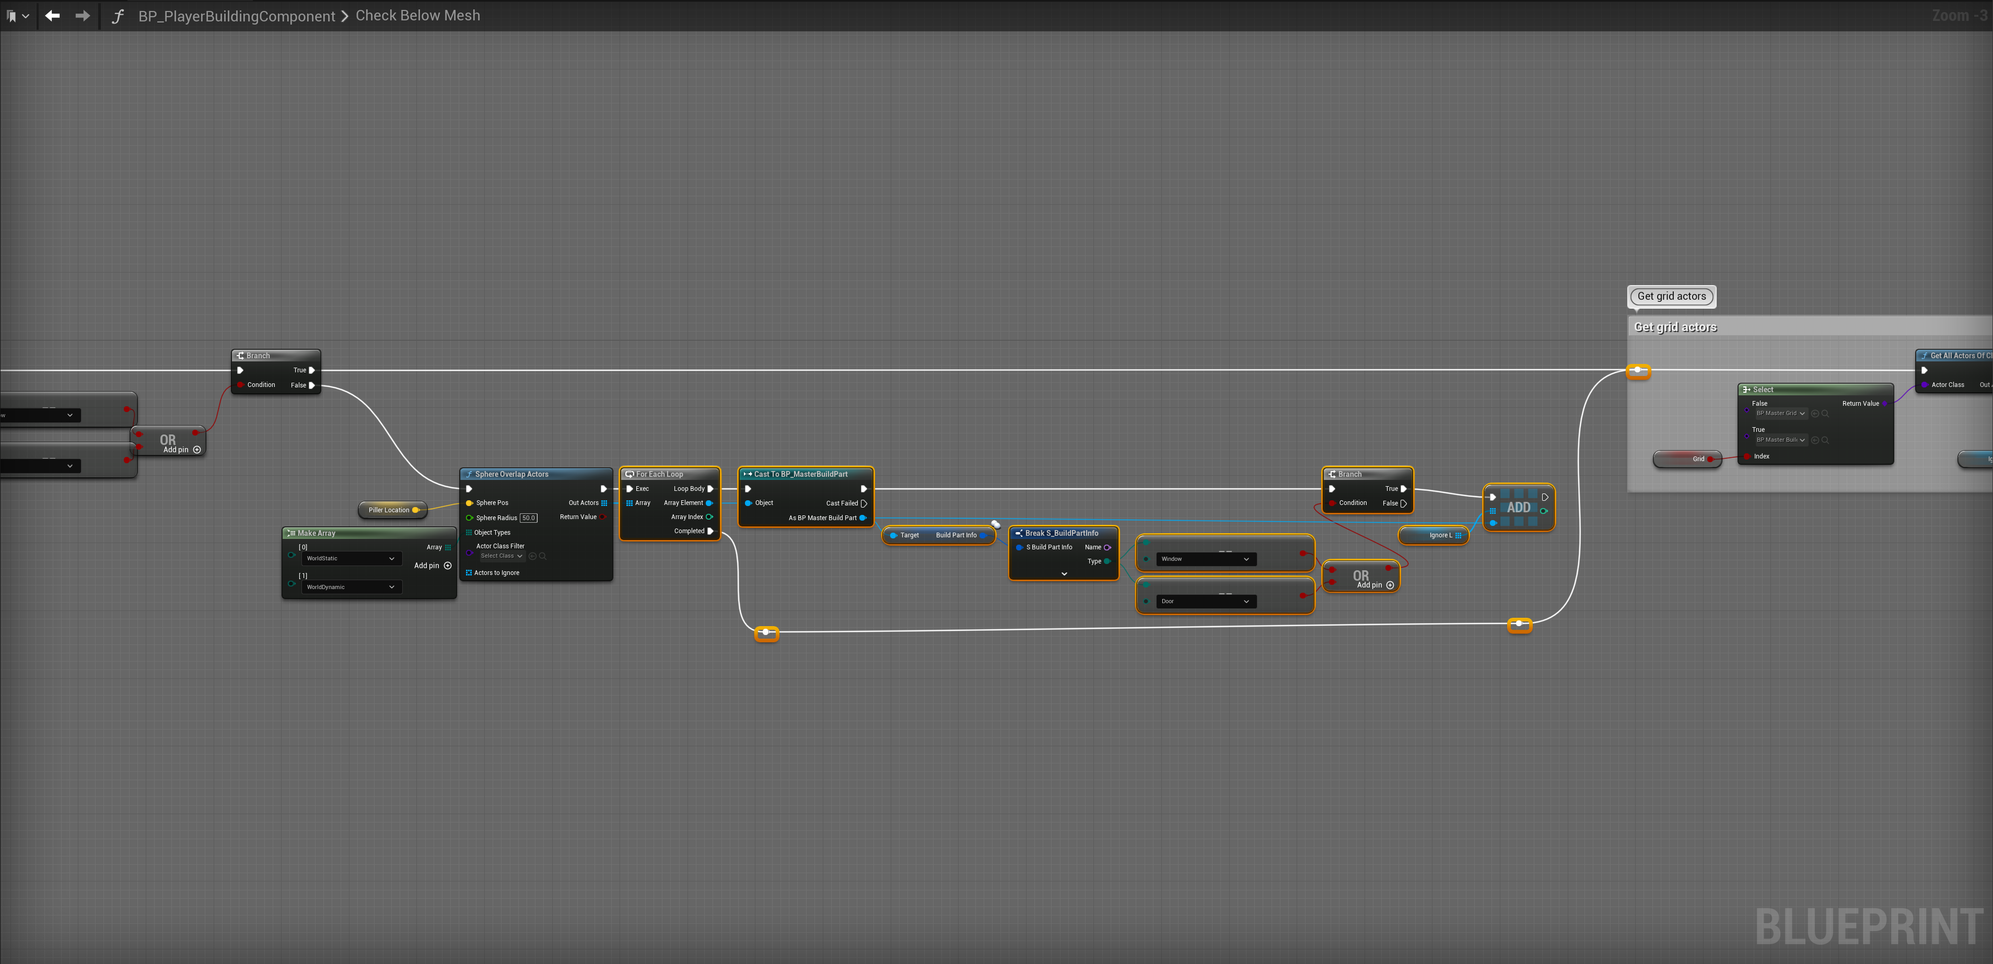Screen dimensions: 1993x964
Task: Click the Check Below Mesh breadcrumb item
Action: 418,16
